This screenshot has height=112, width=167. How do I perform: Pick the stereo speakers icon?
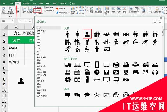point(77,79)
